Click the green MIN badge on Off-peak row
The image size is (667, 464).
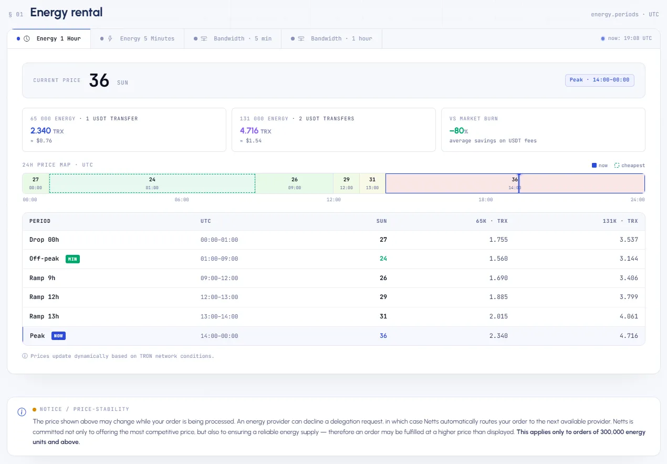(72, 259)
